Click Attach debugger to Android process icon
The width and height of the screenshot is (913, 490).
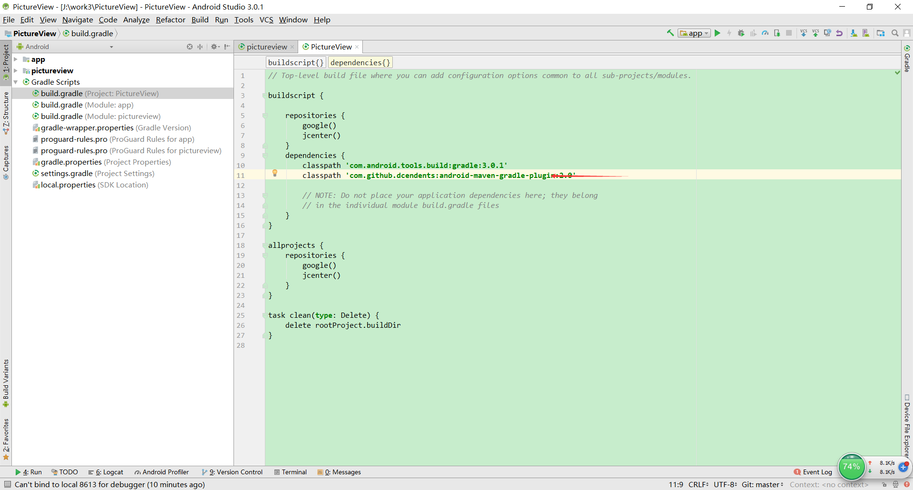[777, 33]
